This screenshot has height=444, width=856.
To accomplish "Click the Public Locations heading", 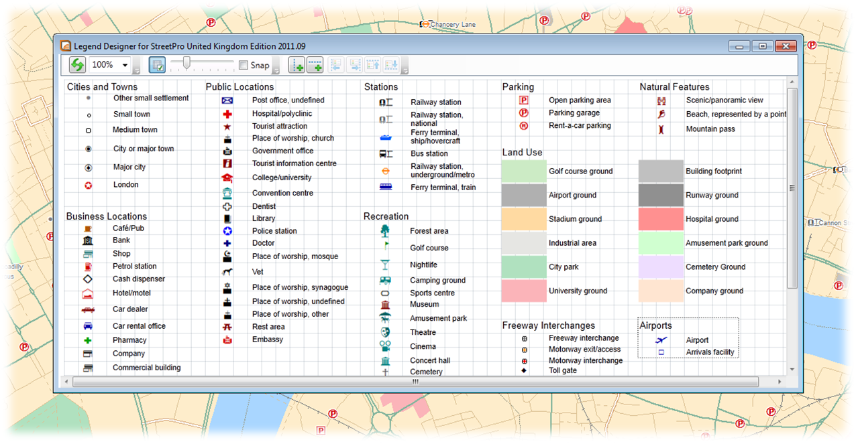I will (x=240, y=87).
